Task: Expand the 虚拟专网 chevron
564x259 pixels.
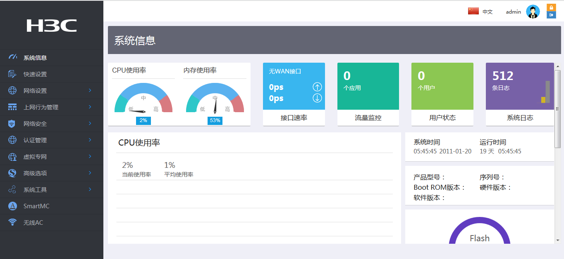Action: (90, 156)
